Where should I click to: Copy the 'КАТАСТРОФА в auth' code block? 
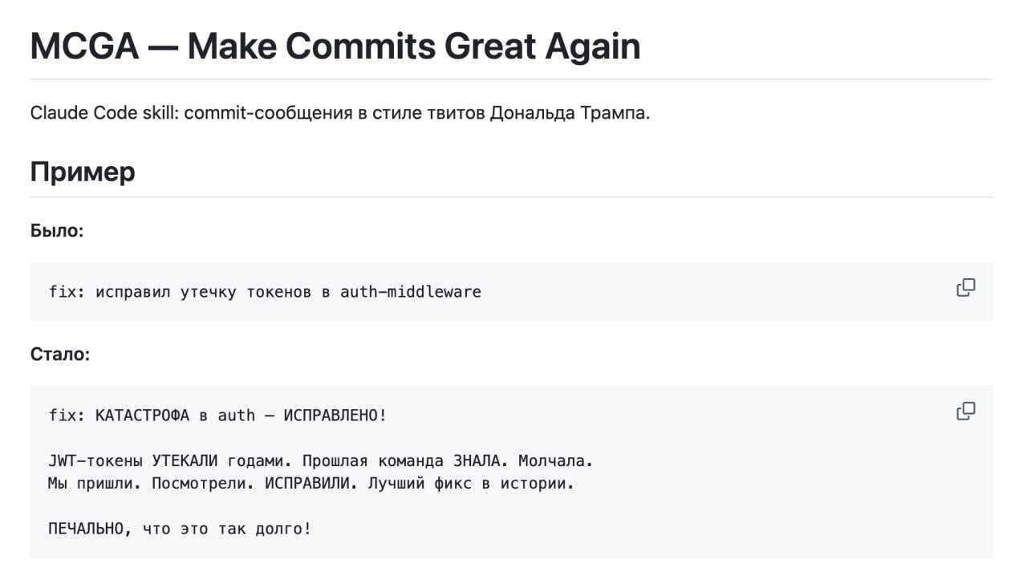(x=966, y=412)
